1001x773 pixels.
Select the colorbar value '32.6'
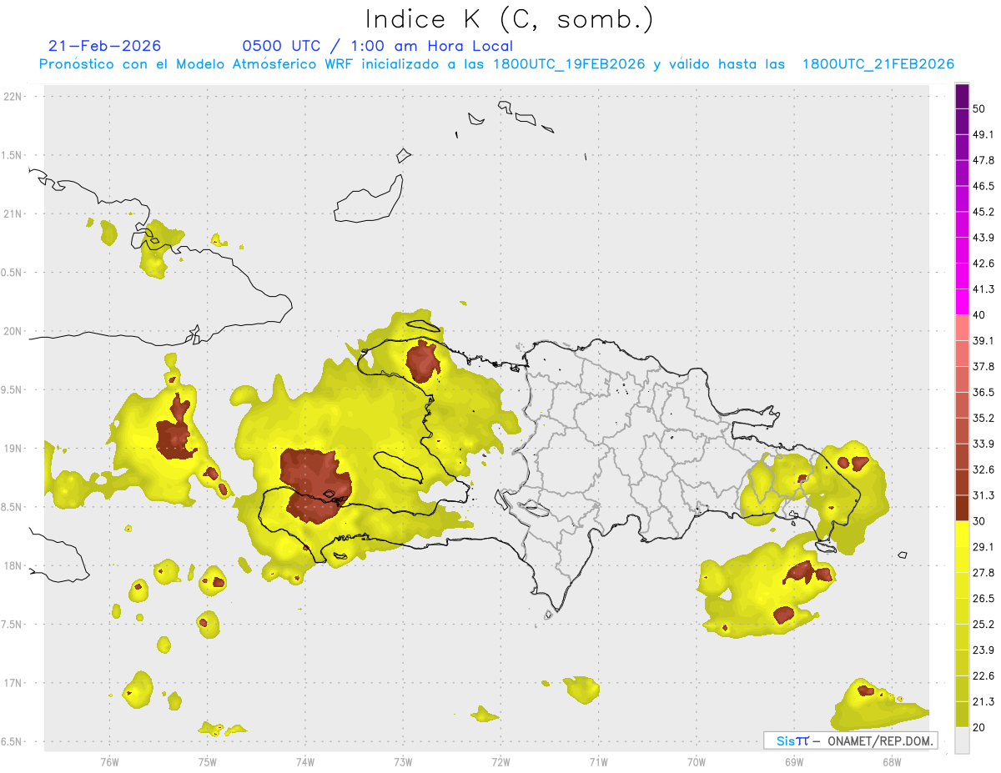tap(983, 469)
